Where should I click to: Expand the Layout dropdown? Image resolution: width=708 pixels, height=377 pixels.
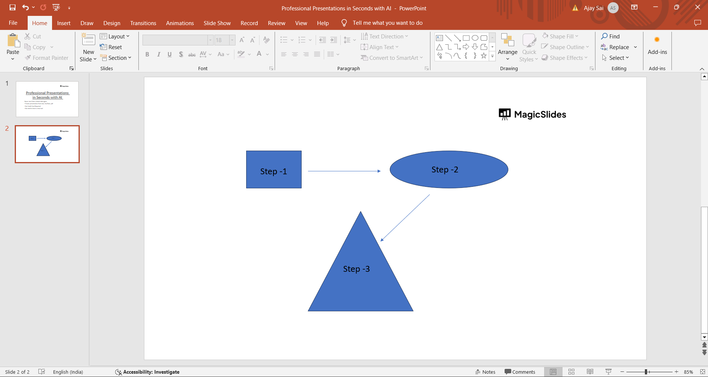(115, 36)
